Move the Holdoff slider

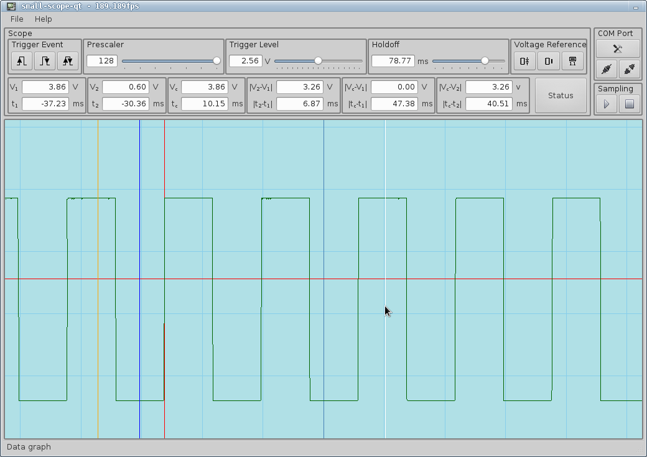point(485,61)
